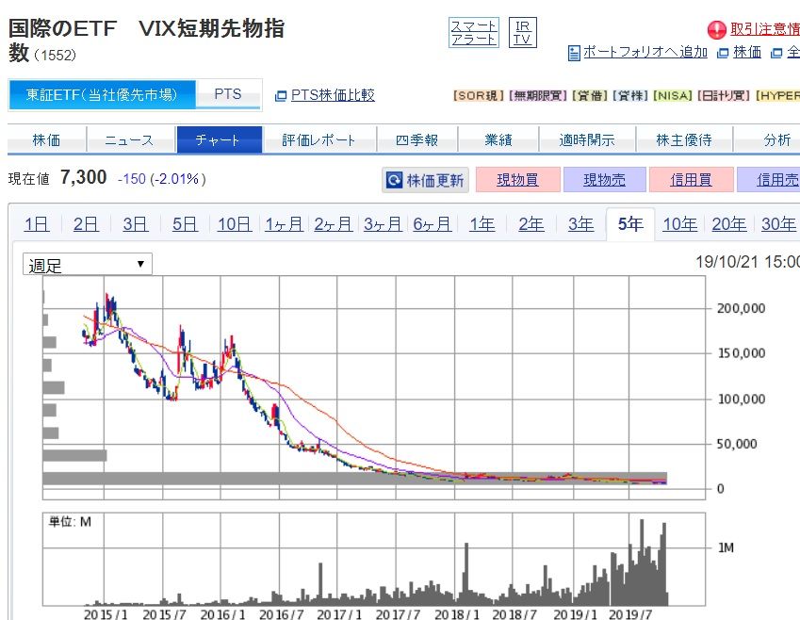The height and width of the screenshot is (620, 800).
Task: Open the IR TV icon
Action: (x=522, y=33)
